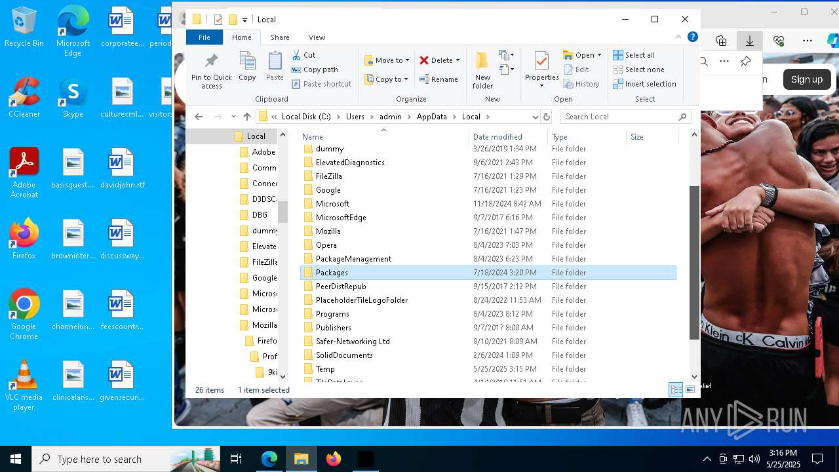Select the Packages folder row
The image size is (839, 472).
coord(488,273)
